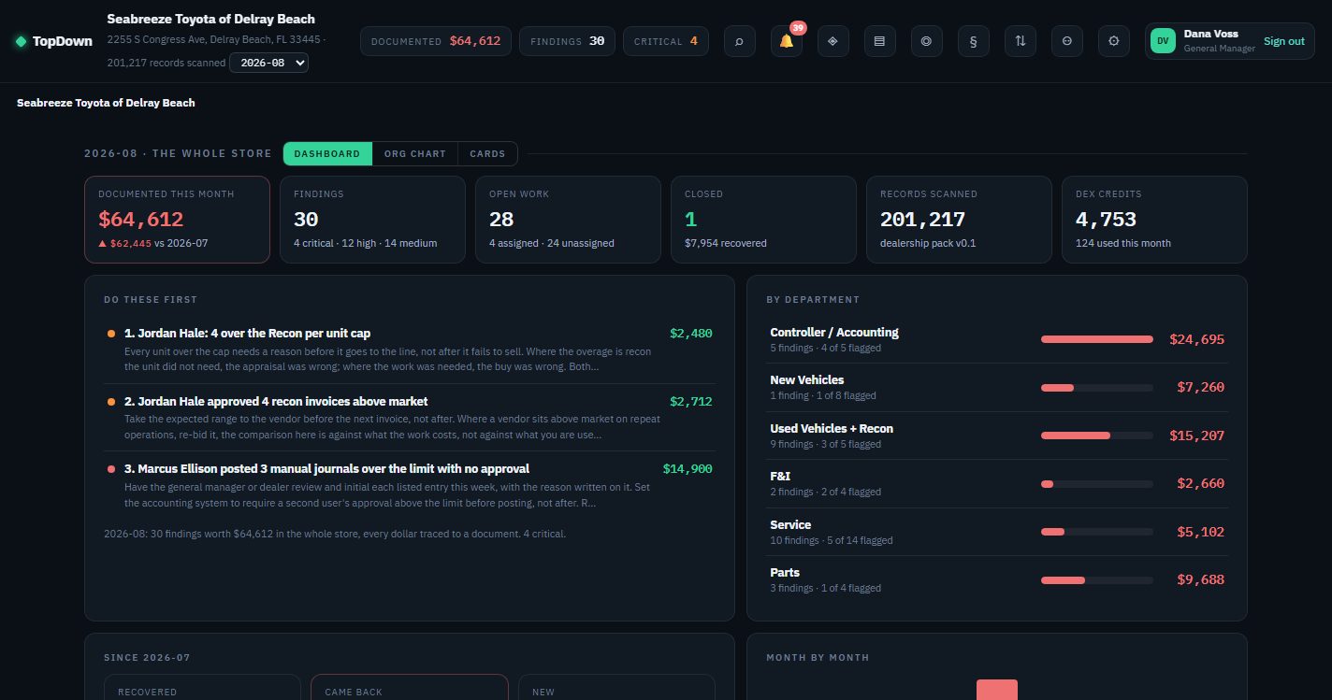Click the Month by Month chart bar
The height and width of the screenshot is (700, 1332).
click(996, 690)
